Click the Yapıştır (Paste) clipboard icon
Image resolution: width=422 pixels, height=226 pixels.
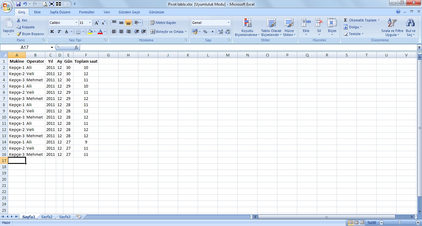point(8,23)
